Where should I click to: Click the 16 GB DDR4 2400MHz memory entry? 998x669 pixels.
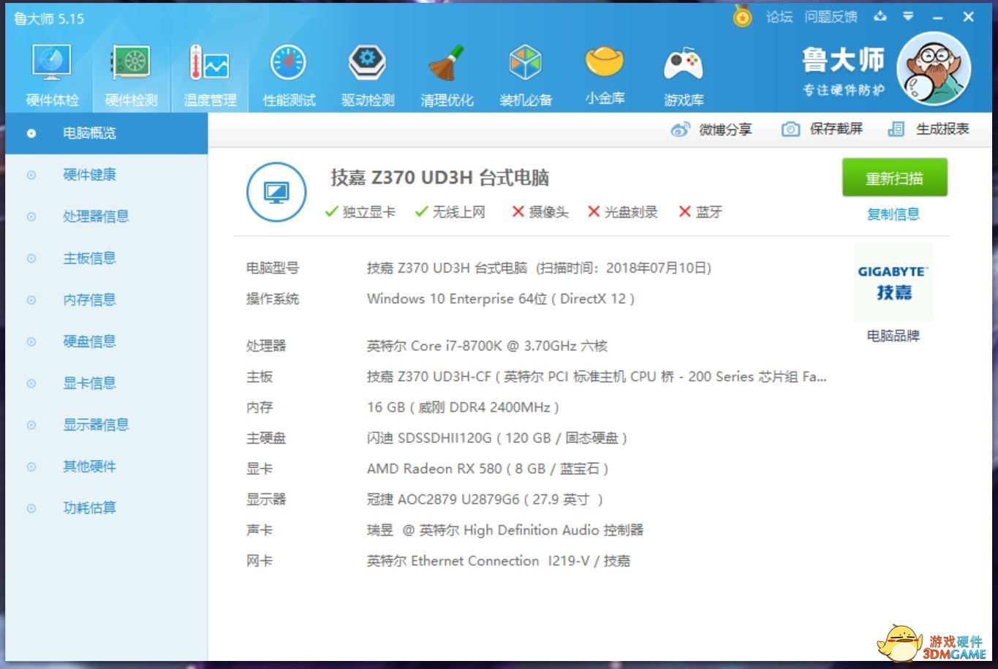click(x=463, y=407)
